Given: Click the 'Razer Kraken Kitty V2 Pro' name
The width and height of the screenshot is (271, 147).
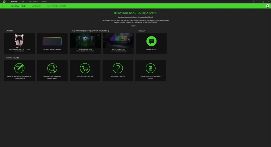Looking at the screenshot, I should [19, 50].
